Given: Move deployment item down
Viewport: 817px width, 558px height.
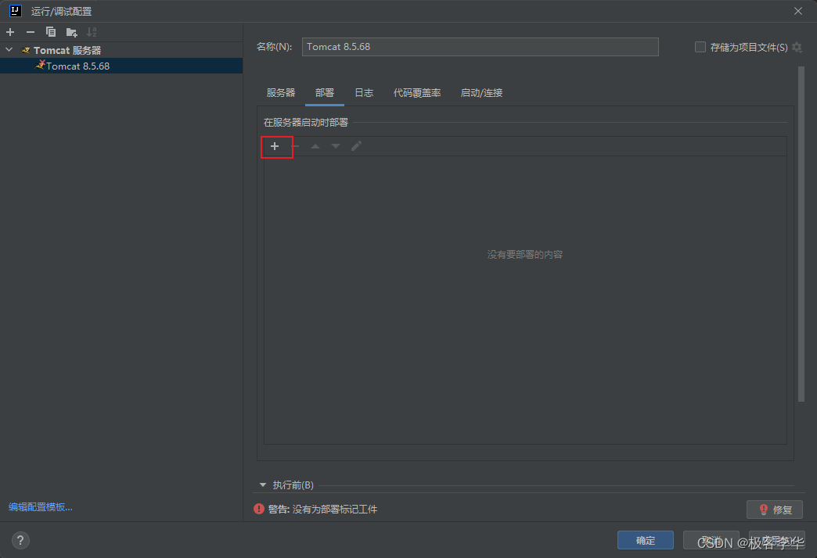Looking at the screenshot, I should (336, 146).
